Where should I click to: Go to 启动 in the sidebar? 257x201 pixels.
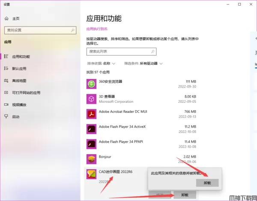point(16,117)
